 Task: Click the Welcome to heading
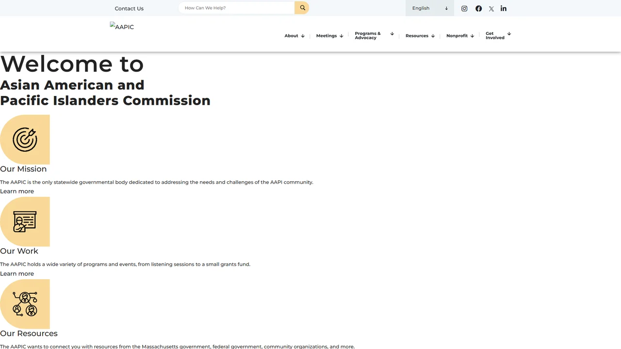point(72,64)
